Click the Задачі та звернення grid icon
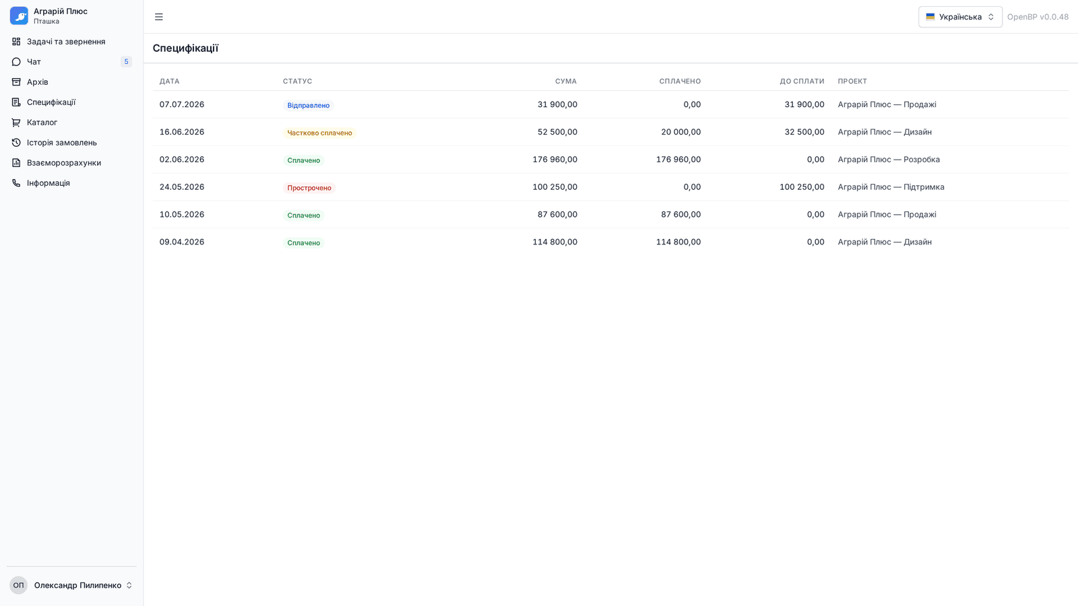The width and height of the screenshot is (1078, 606). coord(16,42)
